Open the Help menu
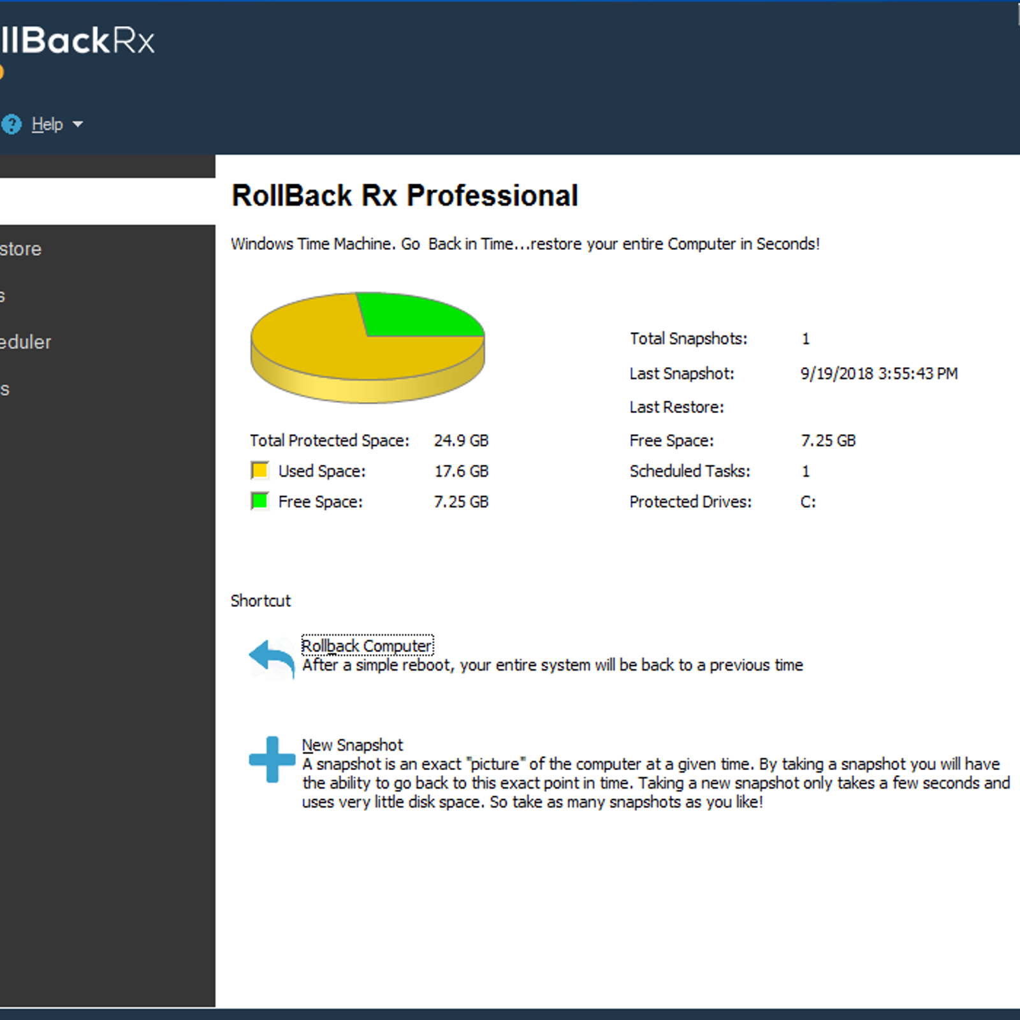 coord(47,124)
